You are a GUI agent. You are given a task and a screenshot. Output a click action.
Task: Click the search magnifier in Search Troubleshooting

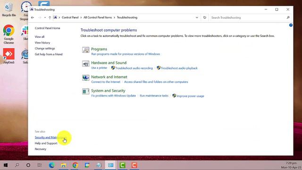(288, 17)
